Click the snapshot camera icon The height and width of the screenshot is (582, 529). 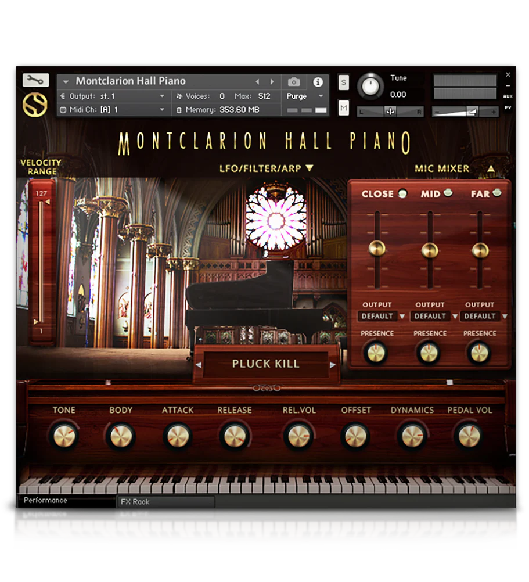[x=293, y=82]
